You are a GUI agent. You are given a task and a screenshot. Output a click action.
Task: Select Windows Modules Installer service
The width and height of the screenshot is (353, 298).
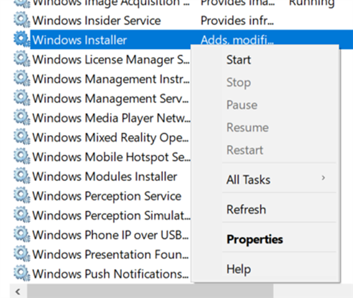pos(104,177)
